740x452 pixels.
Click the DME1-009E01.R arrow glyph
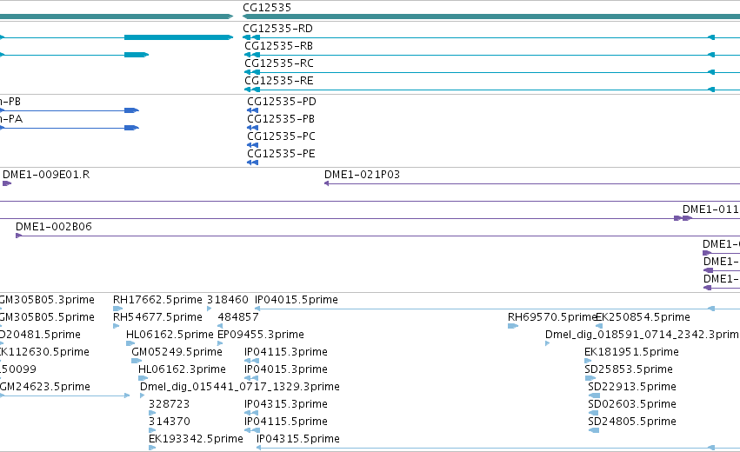[7, 183]
